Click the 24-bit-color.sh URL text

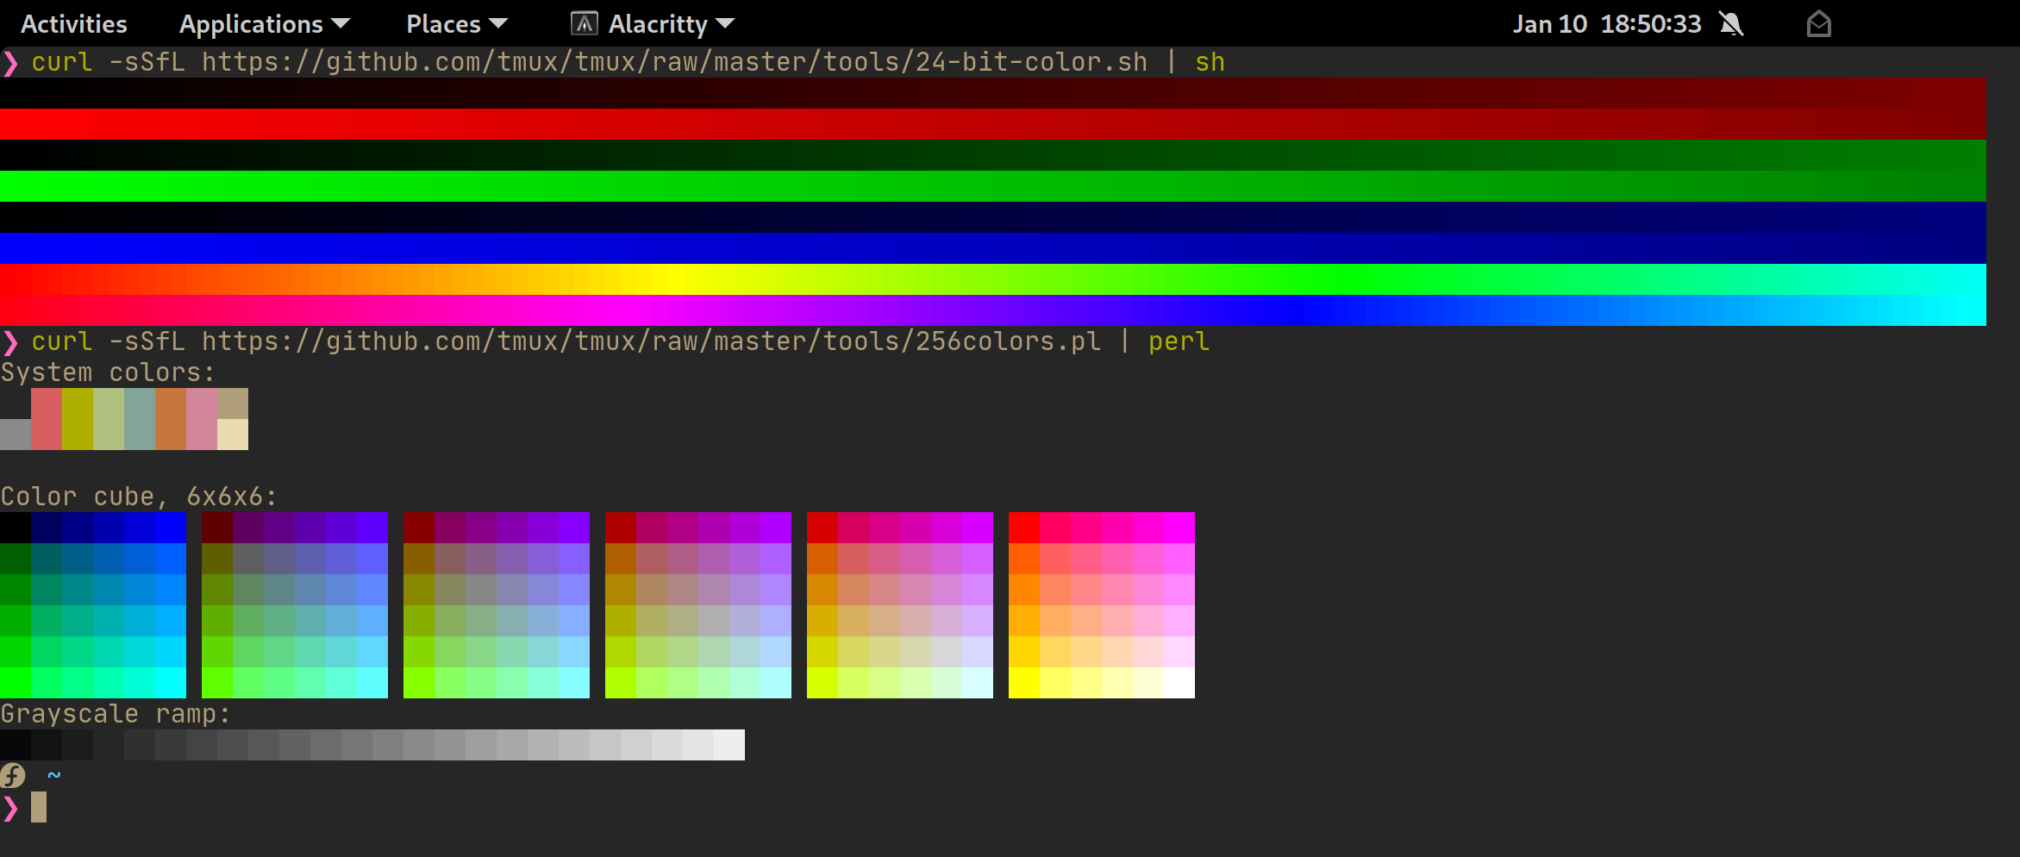click(674, 62)
